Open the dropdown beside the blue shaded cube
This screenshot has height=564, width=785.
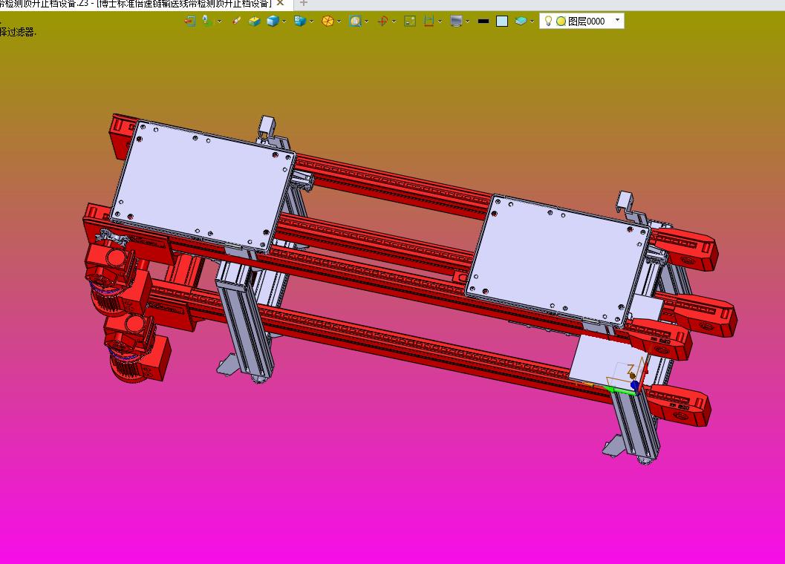click(284, 22)
